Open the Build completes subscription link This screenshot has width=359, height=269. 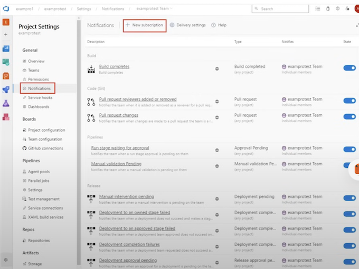(x=114, y=66)
